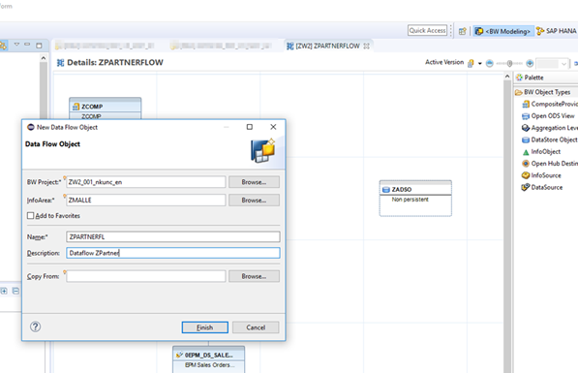
Task: Select the first blurred editor tab
Action: (106, 46)
